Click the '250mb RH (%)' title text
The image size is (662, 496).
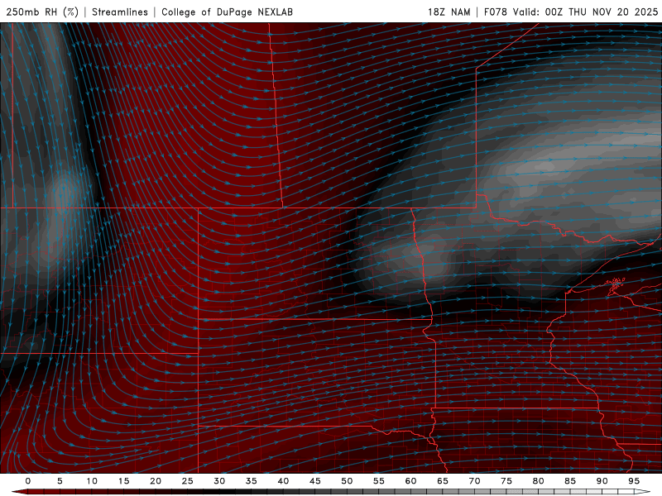tap(42, 12)
